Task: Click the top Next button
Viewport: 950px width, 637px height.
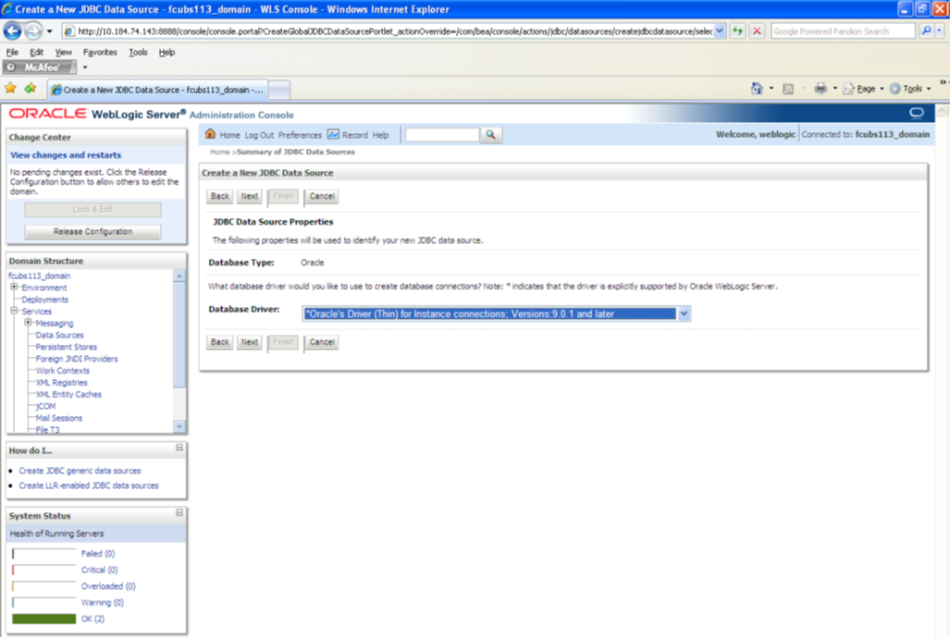Action: pos(249,196)
